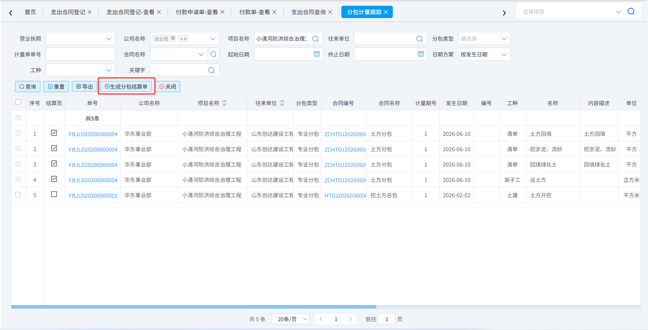Click the 查询 button
This screenshot has width=648, height=330.
pyautogui.click(x=28, y=87)
